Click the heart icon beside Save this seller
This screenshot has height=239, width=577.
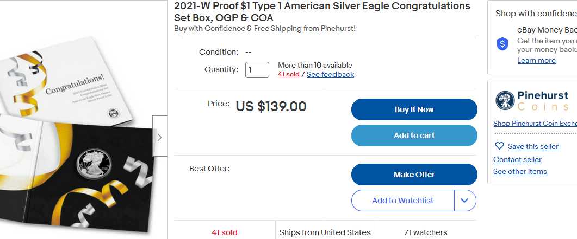(x=499, y=146)
